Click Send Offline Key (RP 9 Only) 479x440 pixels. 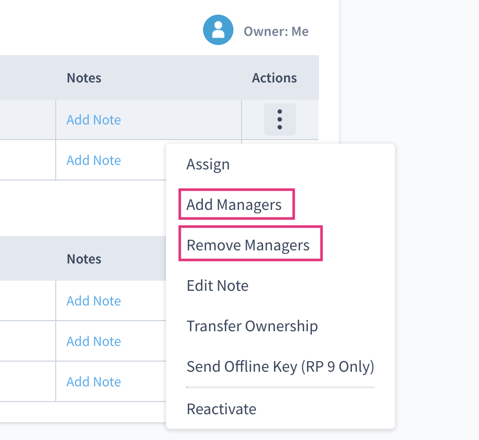[x=280, y=366]
